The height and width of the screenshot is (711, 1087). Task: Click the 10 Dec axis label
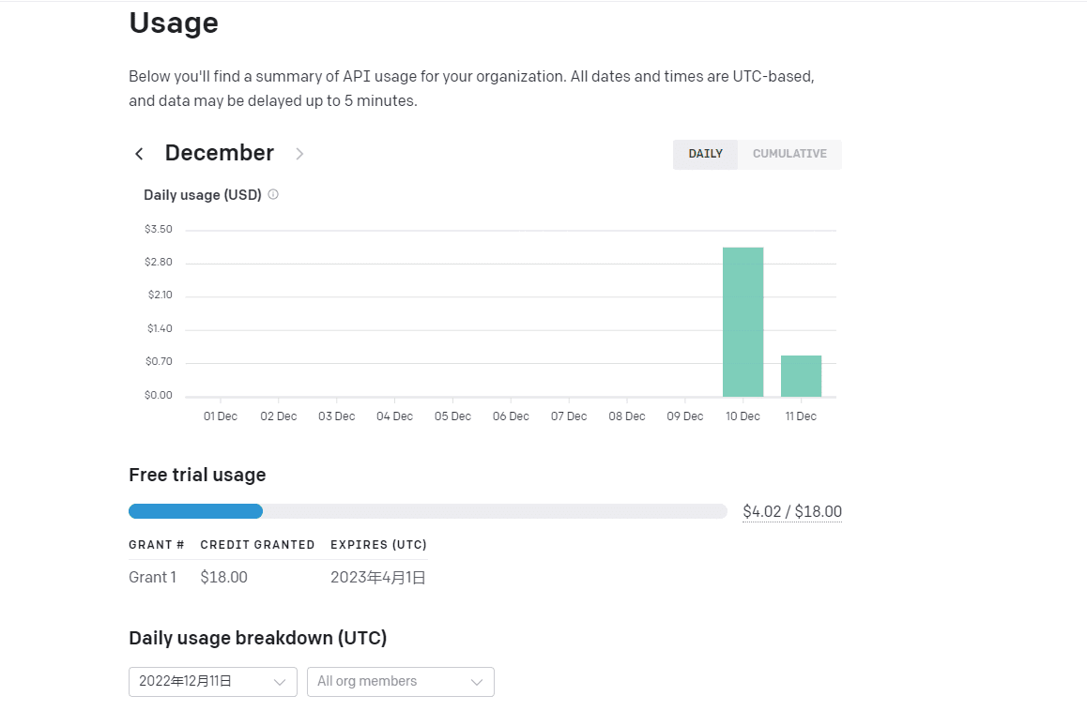point(743,416)
